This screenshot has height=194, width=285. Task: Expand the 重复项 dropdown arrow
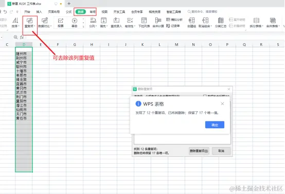click(x=34, y=26)
